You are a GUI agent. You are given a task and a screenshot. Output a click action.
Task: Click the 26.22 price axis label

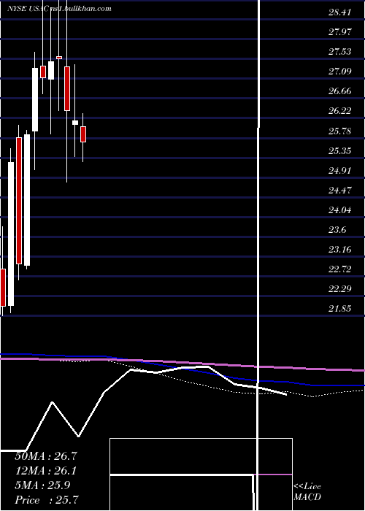tap(339, 111)
